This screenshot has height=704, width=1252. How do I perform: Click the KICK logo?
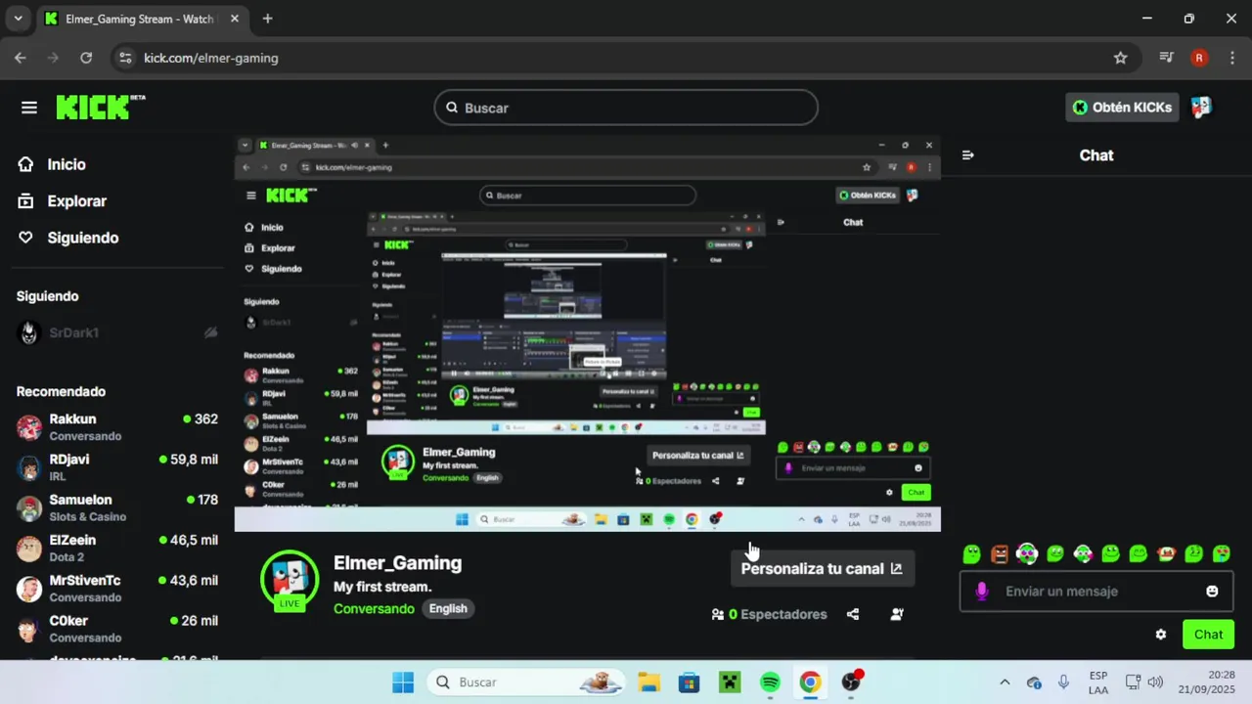point(100,108)
